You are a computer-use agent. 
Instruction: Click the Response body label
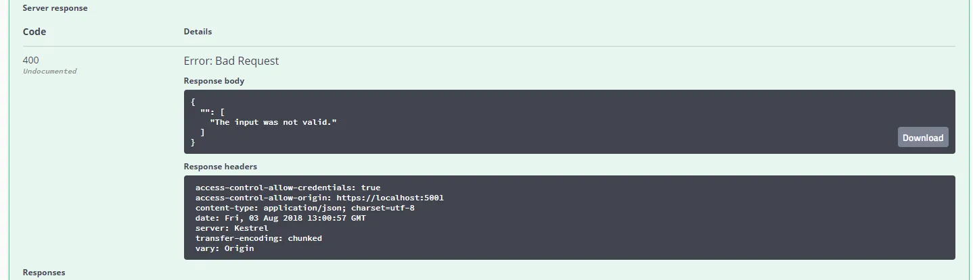pyautogui.click(x=214, y=81)
